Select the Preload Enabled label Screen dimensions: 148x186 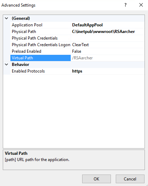click(x=26, y=51)
